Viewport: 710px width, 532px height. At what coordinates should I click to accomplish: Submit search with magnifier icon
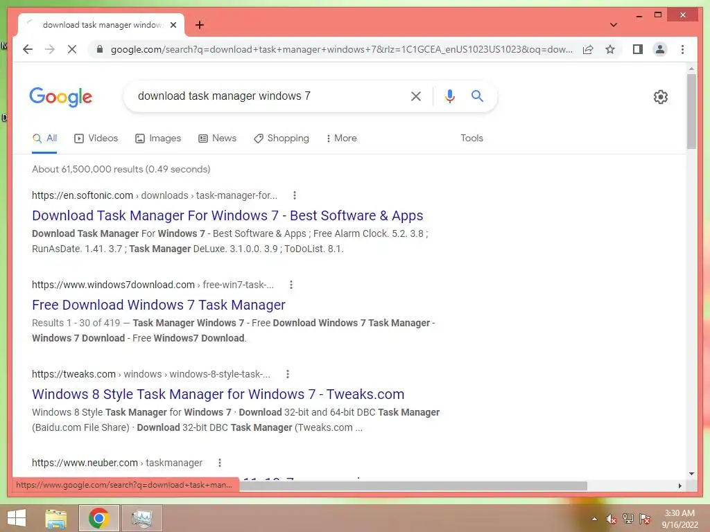pyautogui.click(x=477, y=96)
